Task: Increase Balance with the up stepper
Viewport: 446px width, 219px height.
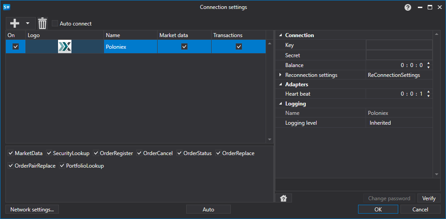Action: coord(429,63)
